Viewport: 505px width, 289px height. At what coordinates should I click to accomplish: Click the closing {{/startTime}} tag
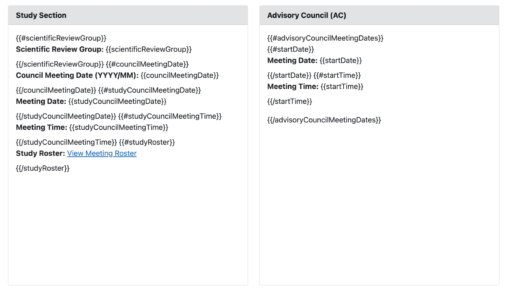[290, 101]
